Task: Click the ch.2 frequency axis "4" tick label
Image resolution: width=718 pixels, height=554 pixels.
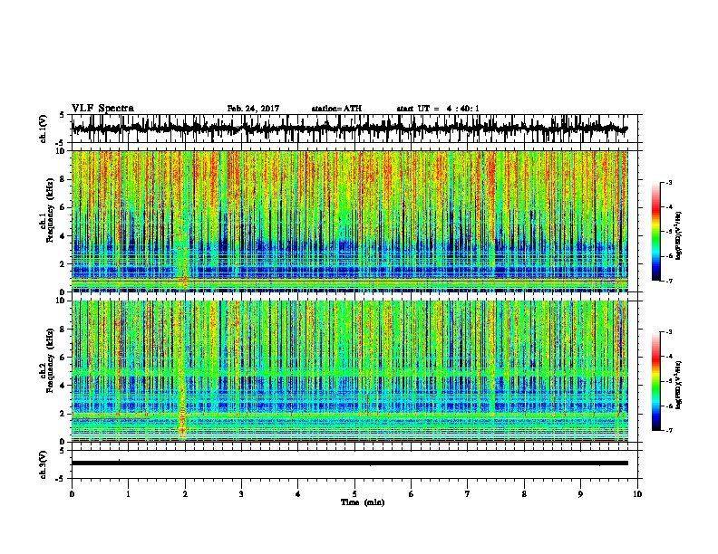Action: pyautogui.click(x=63, y=386)
